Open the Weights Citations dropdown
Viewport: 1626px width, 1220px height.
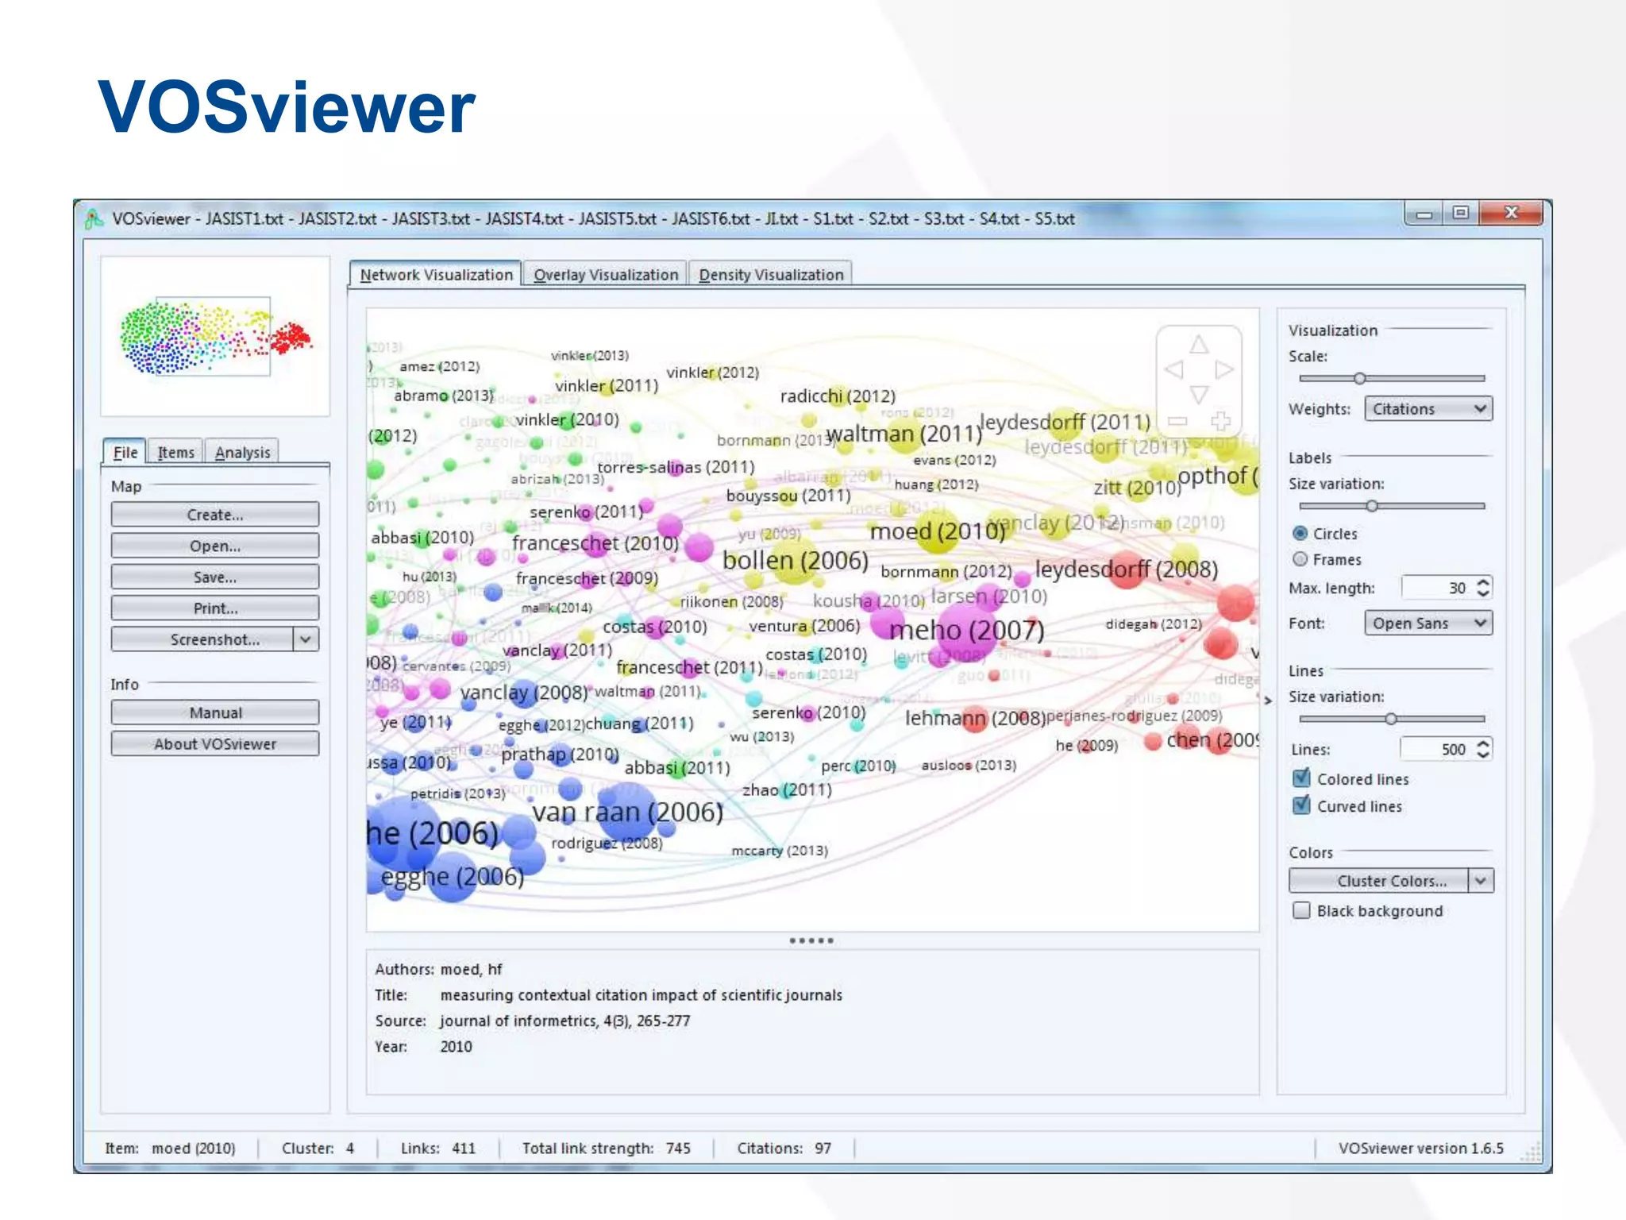click(x=1428, y=409)
